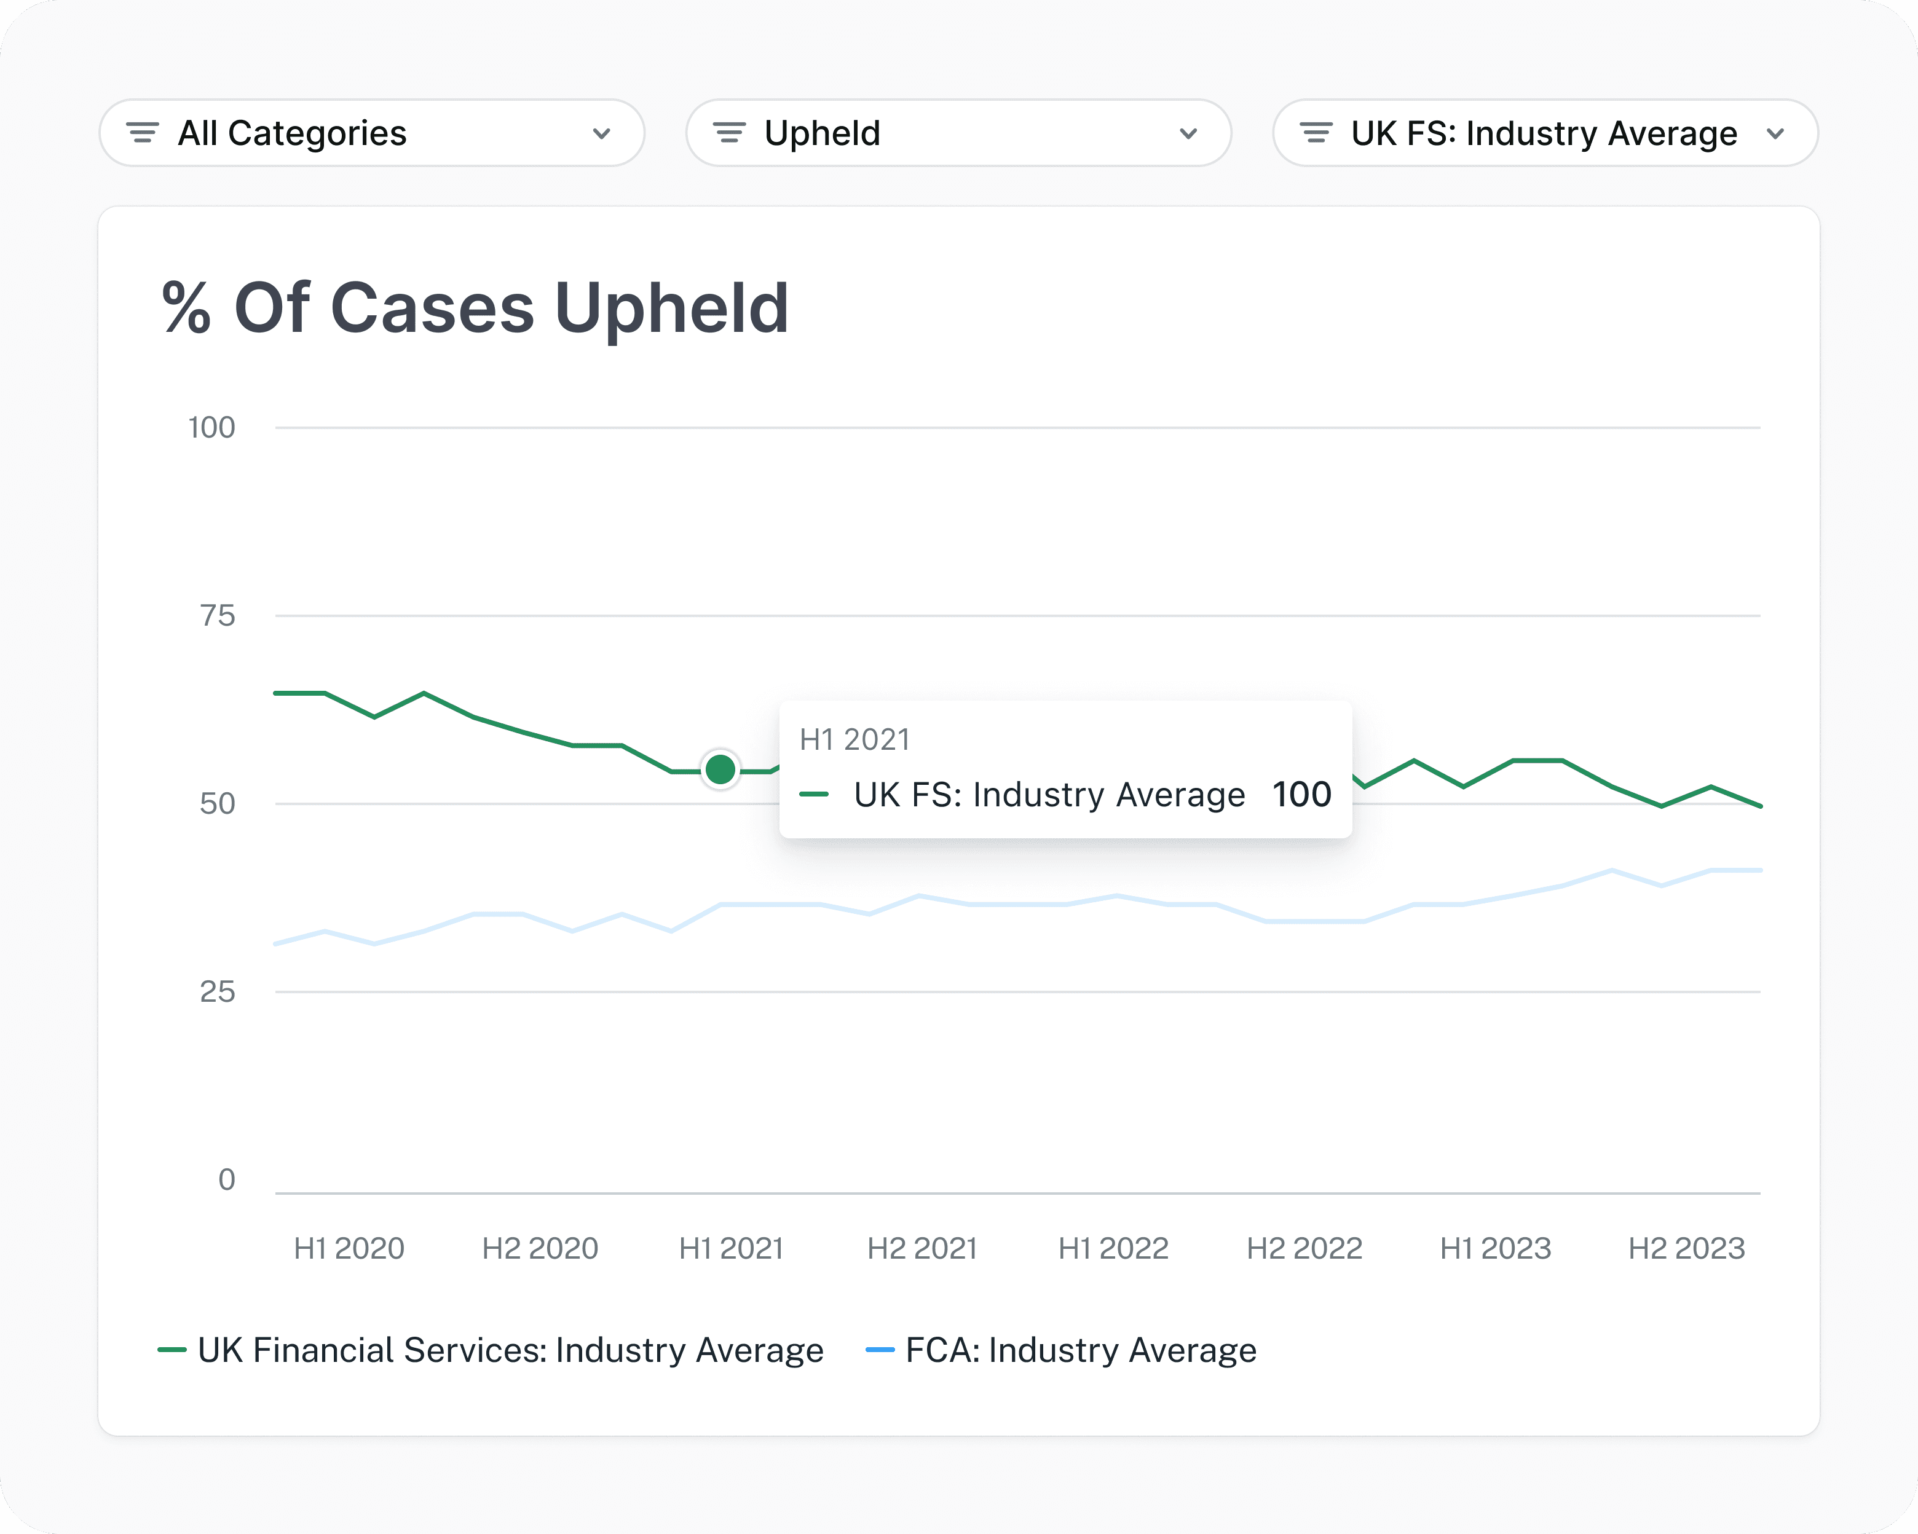This screenshot has height=1534, width=1918.
Task: Click the filter icon in All Categories
Action: 143,133
